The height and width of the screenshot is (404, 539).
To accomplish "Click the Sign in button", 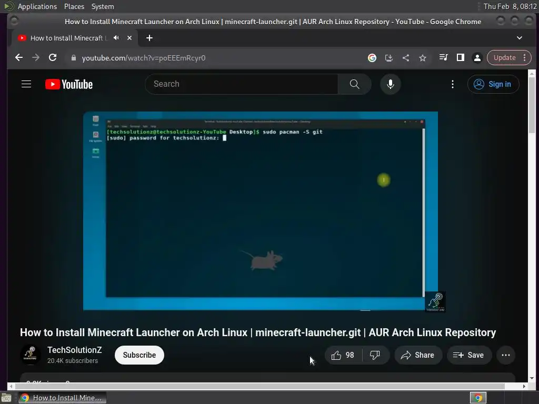I will pyautogui.click(x=493, y=84).
